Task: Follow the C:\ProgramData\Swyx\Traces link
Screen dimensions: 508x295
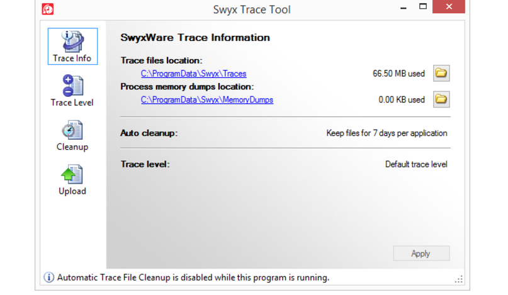Action: pyautogui.click(x=193, y=74)
